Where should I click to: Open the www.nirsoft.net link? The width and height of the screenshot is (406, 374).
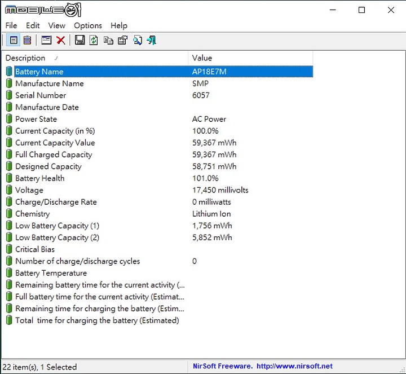(294, 366)
